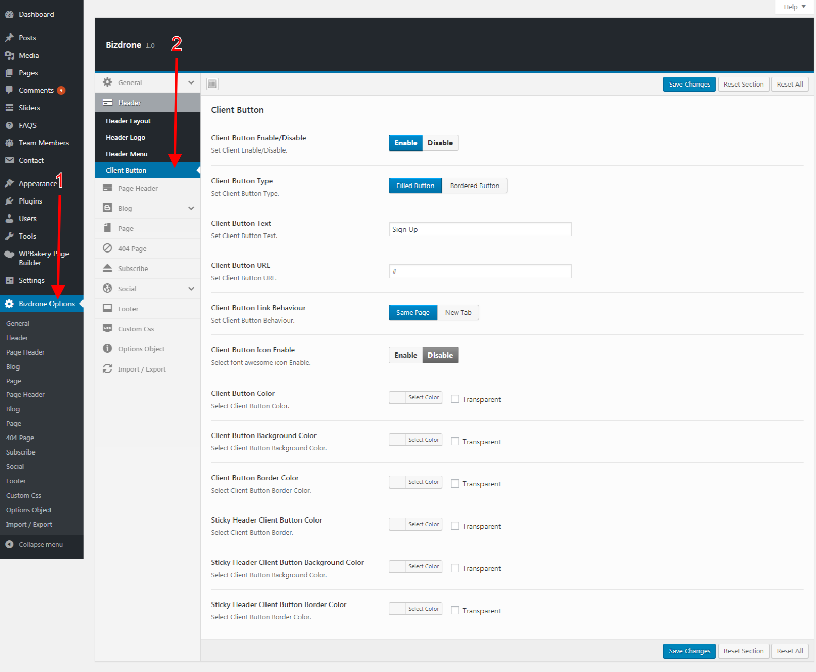The image size is (816, 672).
Task: Click bottom Reset All button
Action: point(790,651)
